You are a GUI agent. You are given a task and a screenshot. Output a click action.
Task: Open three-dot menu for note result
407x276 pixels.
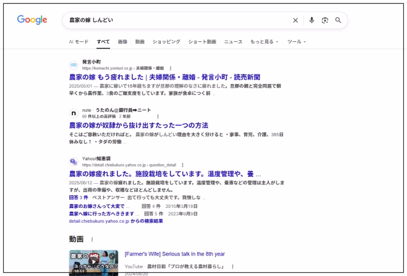(158, 116)
